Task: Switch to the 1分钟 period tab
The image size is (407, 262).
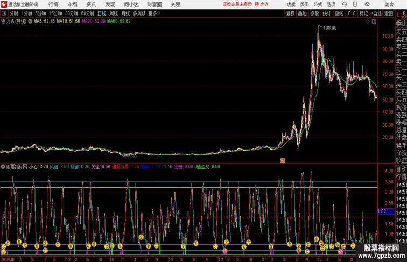Action: (27, 13)
